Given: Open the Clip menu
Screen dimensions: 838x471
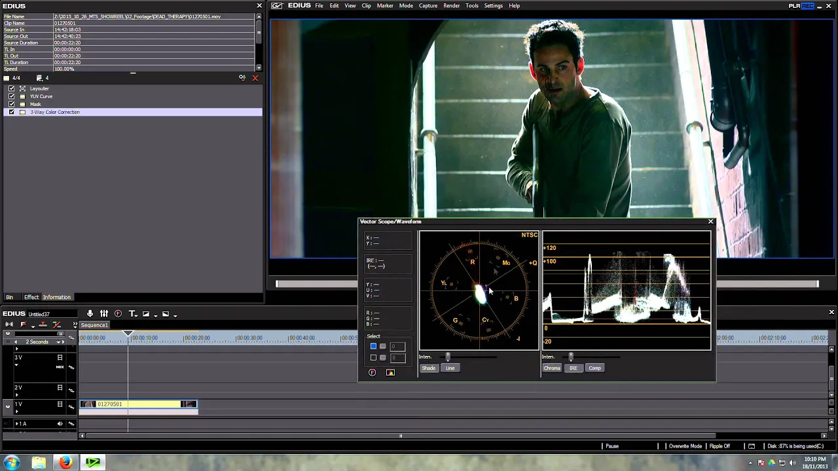Looking at the screenshot, I should pyautogui.click(x=366, y=6).
